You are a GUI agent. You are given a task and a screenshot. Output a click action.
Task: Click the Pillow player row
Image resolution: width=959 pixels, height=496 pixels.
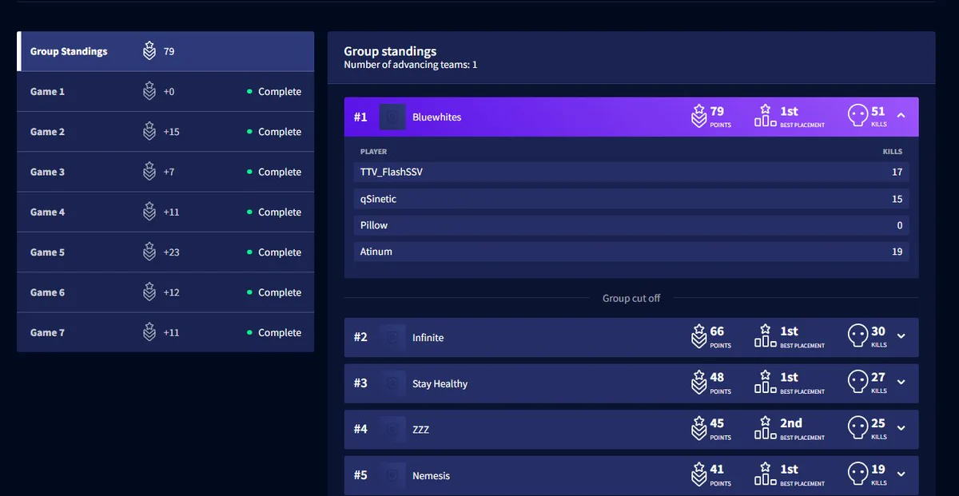pyautogui.click(x=631, y=225)
